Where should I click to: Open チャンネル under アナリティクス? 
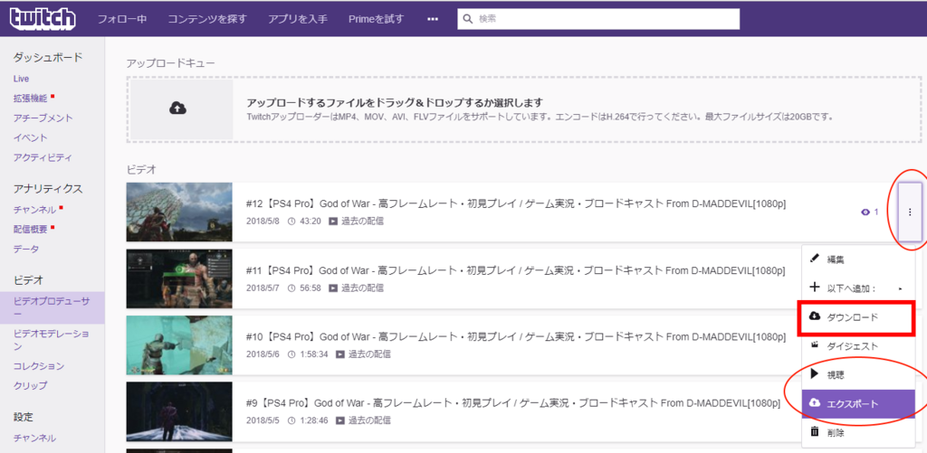[x=35, y=210]
